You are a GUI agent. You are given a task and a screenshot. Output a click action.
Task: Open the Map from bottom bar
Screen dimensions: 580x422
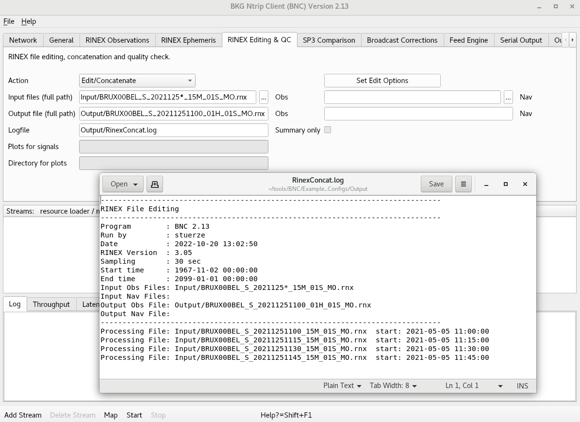(111, 415)
